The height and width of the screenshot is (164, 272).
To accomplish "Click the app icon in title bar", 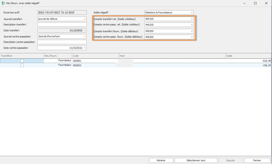I will coord(3,3).
